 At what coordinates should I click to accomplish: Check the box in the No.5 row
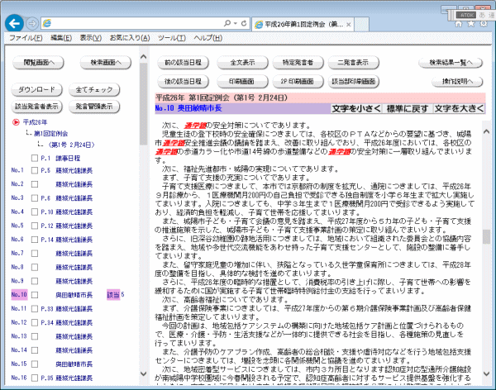(35, 226)
